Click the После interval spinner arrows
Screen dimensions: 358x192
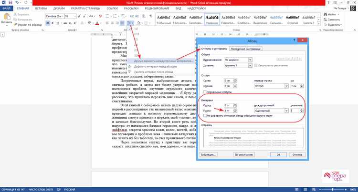pyautogui.click(x=235, y=111)
